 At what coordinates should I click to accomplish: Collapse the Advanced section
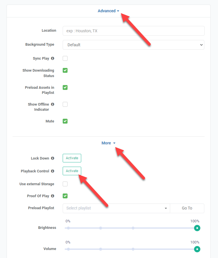click(x=109, y=11)
